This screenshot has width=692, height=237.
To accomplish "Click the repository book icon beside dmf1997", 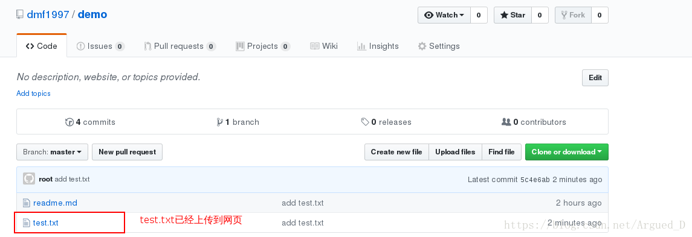I will click(20, 14).
